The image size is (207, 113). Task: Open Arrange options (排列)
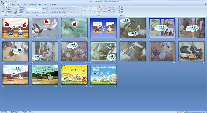click(x=100, y=9)
